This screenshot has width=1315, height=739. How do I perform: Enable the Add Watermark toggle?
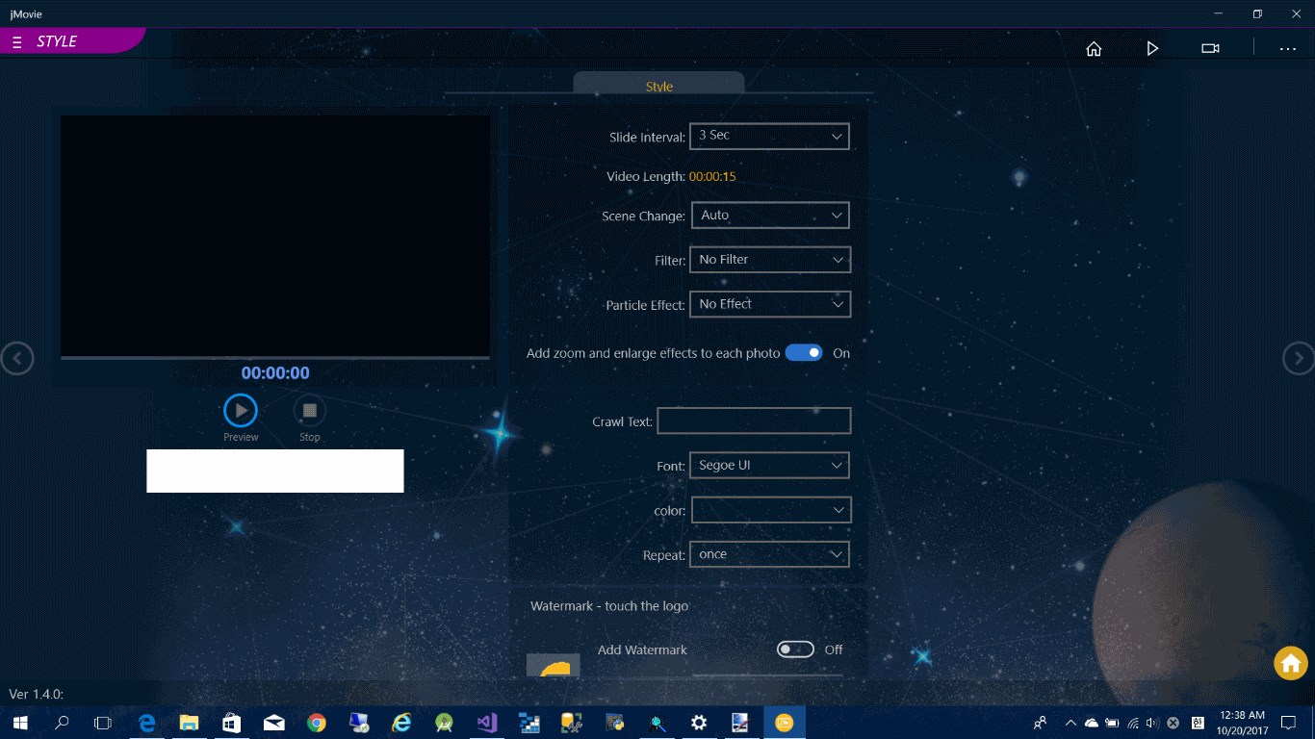(795, 650)
